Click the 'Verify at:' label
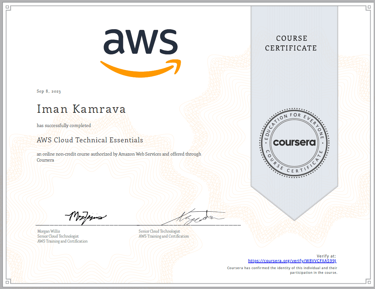The width and height of the screenshot is (375, 289). click(x=326, y=256)
